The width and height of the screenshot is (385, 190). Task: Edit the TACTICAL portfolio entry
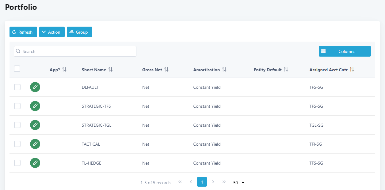click(x=35, y=144)
